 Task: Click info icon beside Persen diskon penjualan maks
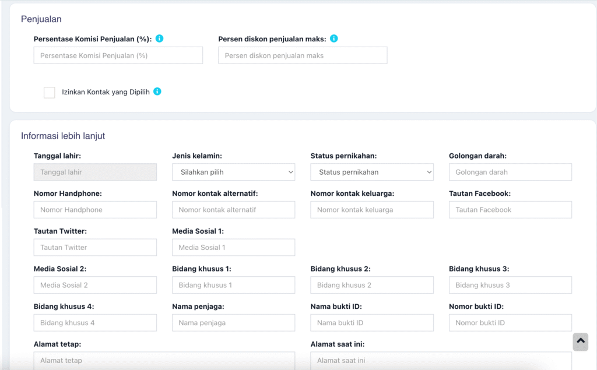(333, 38)
